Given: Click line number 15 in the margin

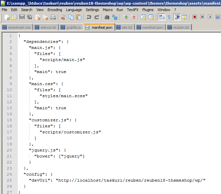Looking at the screenshot, I should coord(9,120).
